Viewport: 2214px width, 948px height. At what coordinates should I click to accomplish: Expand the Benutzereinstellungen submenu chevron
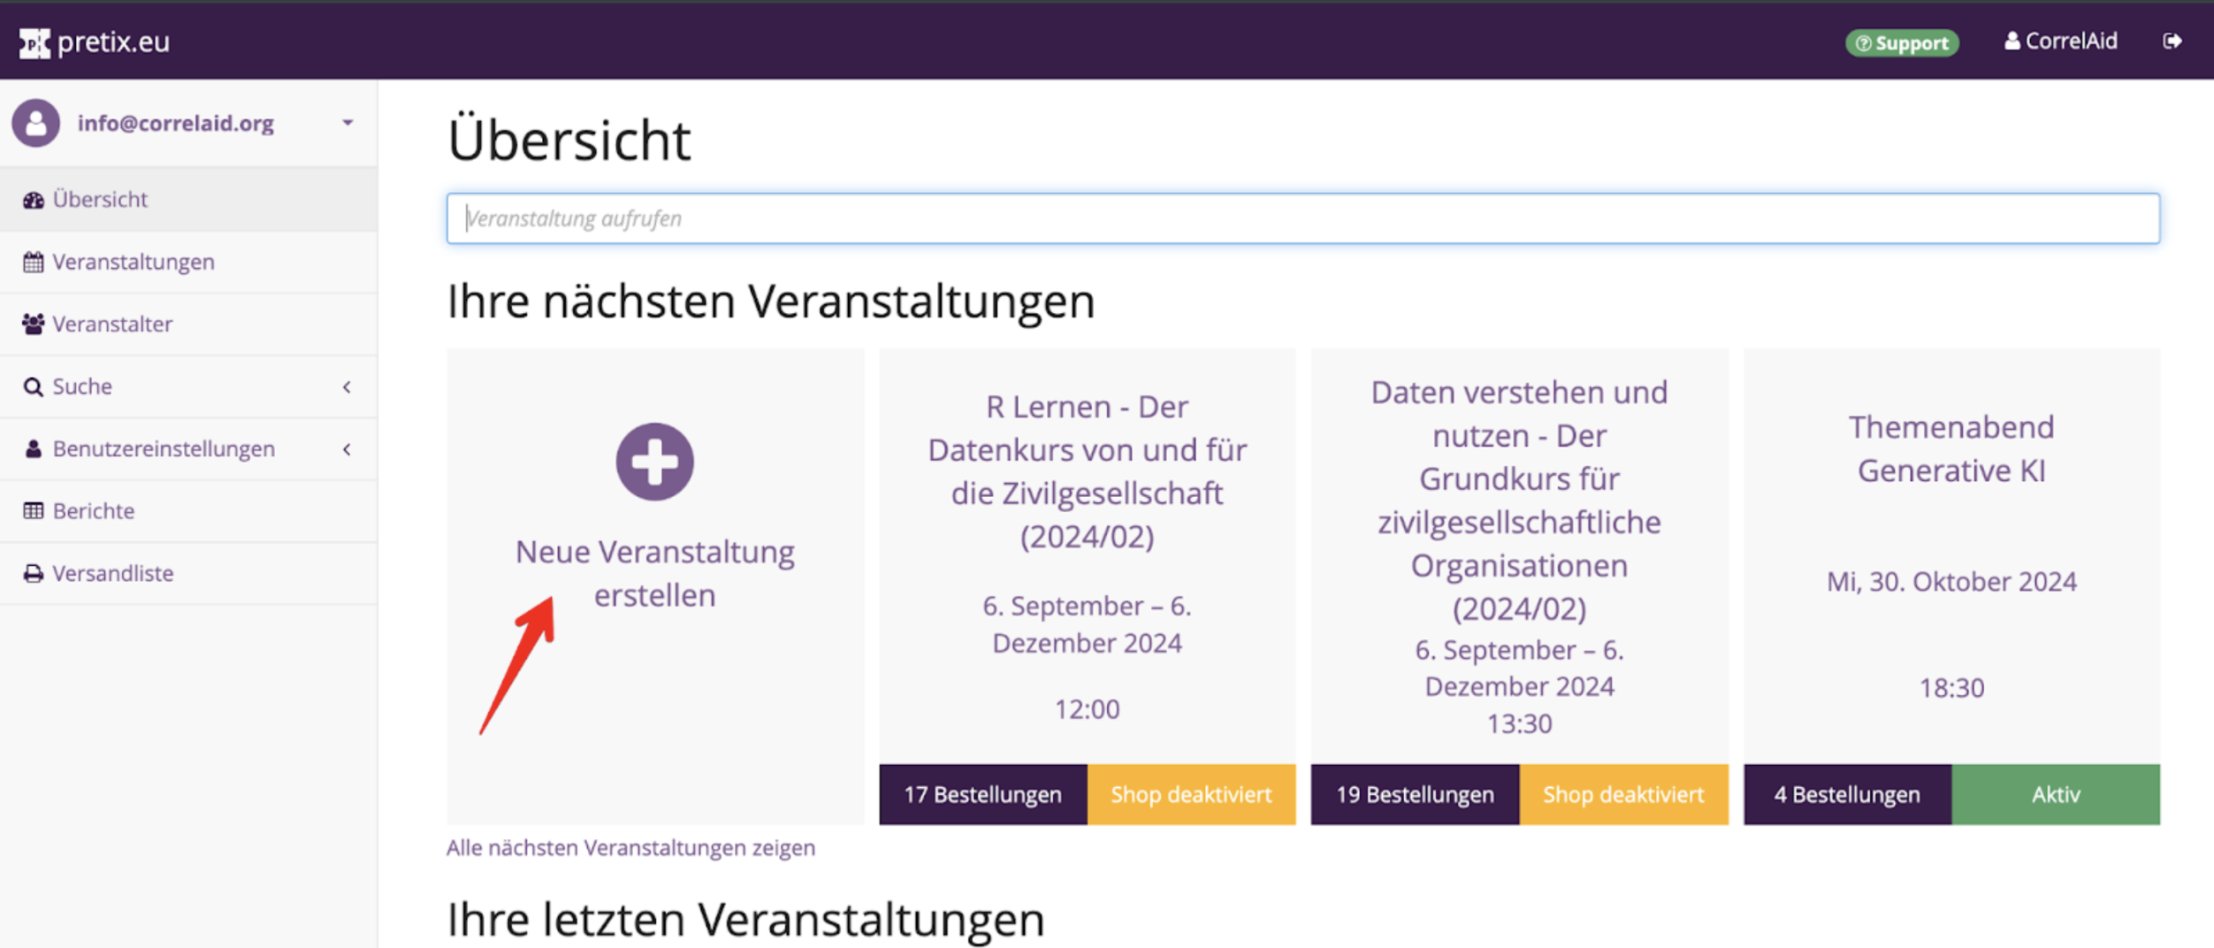click(x=347, y=449)
